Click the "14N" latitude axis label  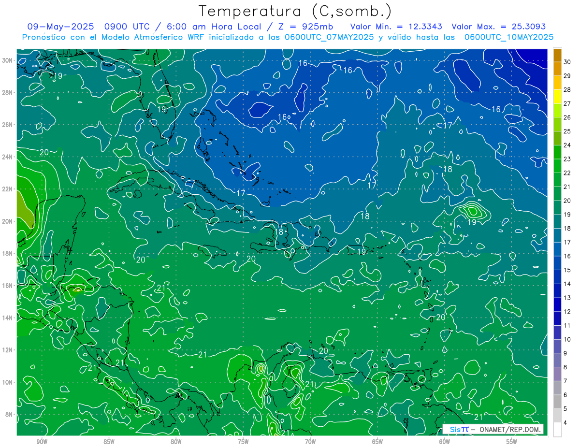pyautogui.click(x=8, y=318)
